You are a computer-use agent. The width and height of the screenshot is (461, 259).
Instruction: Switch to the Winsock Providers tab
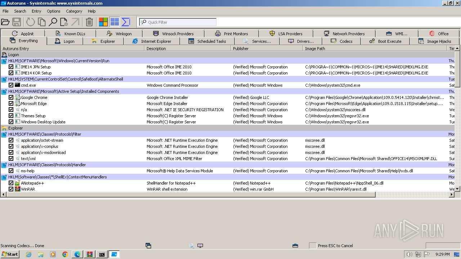click(173, 33)
